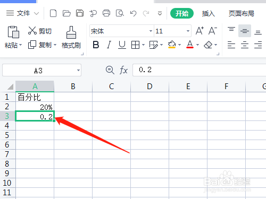Expand the Name Box dropdown arrow
The image size is (266, 199).
click(78, 71)
